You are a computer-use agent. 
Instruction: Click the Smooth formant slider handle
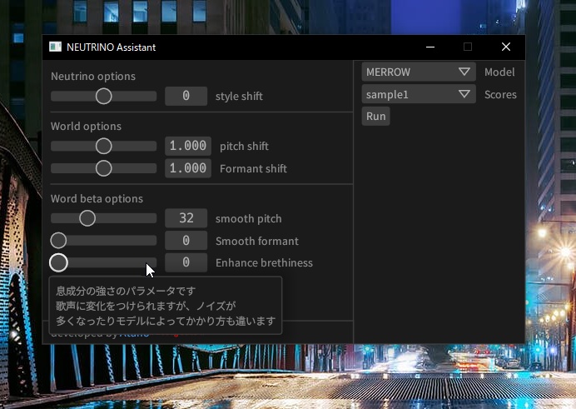tap(58, 241)
